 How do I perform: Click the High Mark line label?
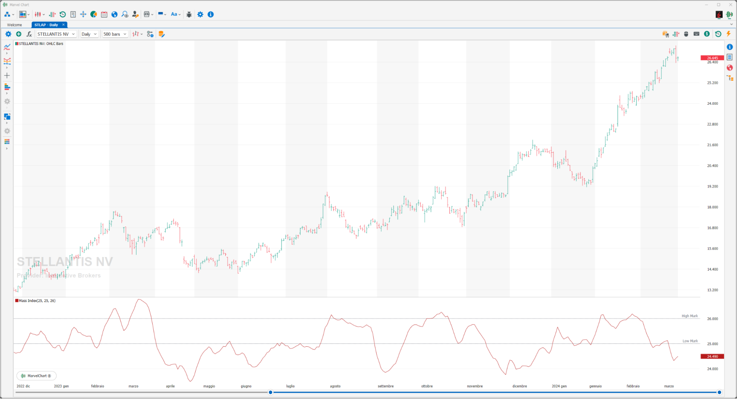(x=689, y=316)
